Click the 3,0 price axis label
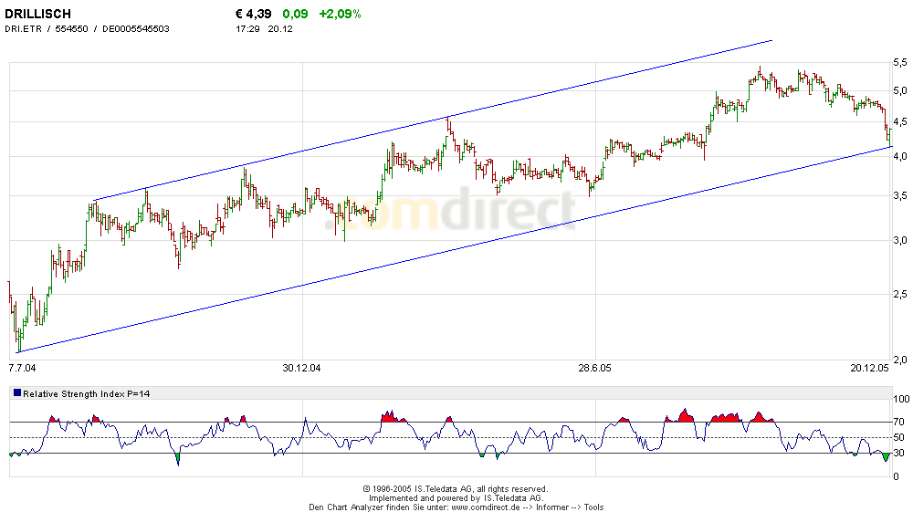Image resolution: width=913 pixels, height=512 pixels. tap(899, 240)
